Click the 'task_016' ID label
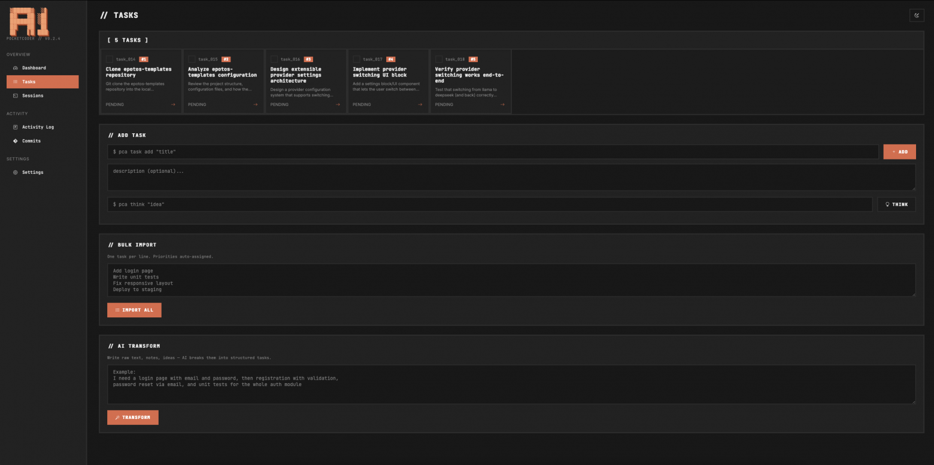The width and height of the screenshot is (934, 465). pyautogui.click(x=290, y=60)
